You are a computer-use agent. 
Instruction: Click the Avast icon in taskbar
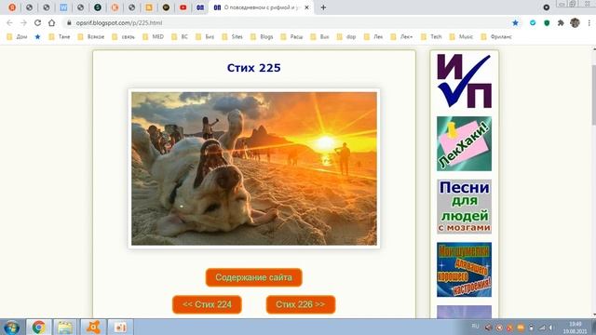click(x=93, y=327)
